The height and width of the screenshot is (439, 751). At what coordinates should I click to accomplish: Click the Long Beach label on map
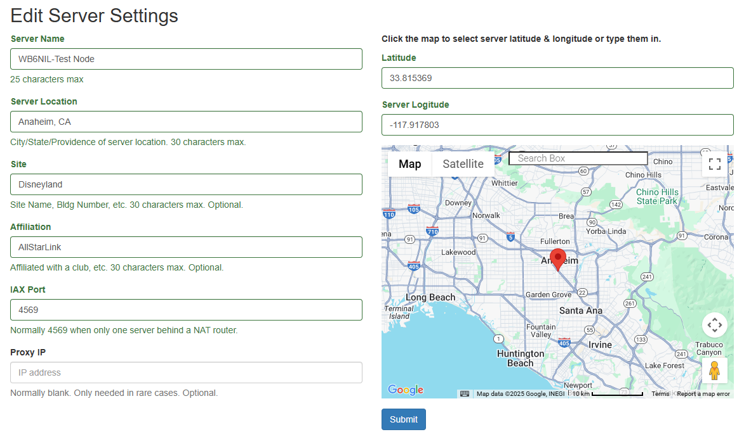tap(430, 297)
